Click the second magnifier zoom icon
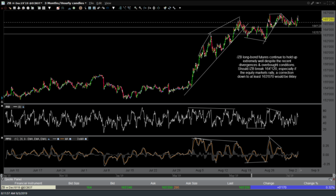The width and height of the screenshot is (336, 196). click(x=140, y=8)
